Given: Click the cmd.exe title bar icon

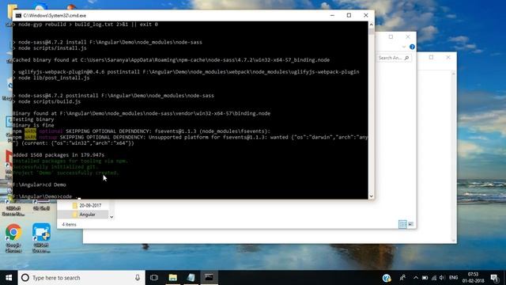Looking at the screenshot, I should pyautogui.click(x=18, y=16).
